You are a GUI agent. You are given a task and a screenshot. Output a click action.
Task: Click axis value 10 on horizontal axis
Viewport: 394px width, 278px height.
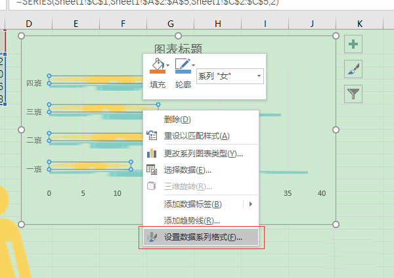117,193
